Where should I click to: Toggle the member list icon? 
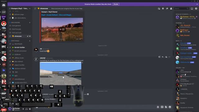[171, 8]
